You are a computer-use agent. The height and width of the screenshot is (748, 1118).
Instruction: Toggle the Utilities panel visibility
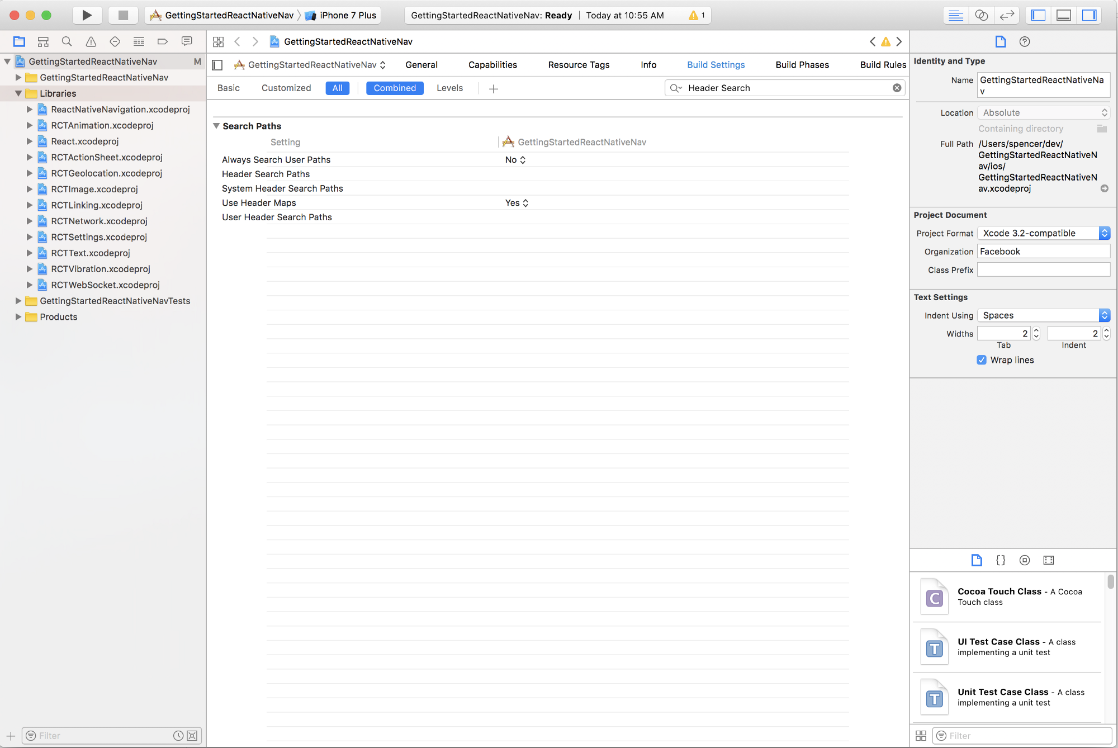click(1089, 15)
